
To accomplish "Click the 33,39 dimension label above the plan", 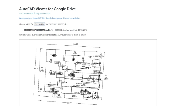I will click(x=76, y=44).
